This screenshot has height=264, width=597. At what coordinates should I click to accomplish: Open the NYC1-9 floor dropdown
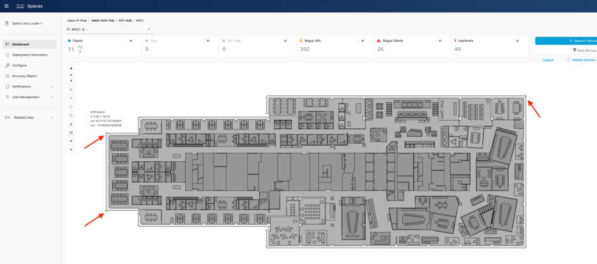click(109, 29)
